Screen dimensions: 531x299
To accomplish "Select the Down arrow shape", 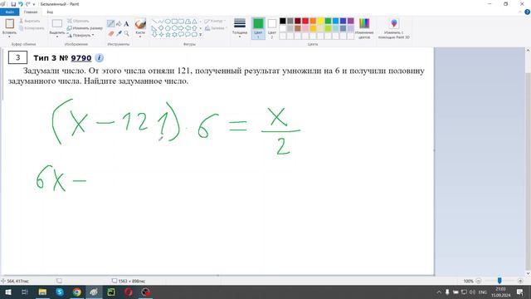I will click(154, 35).
